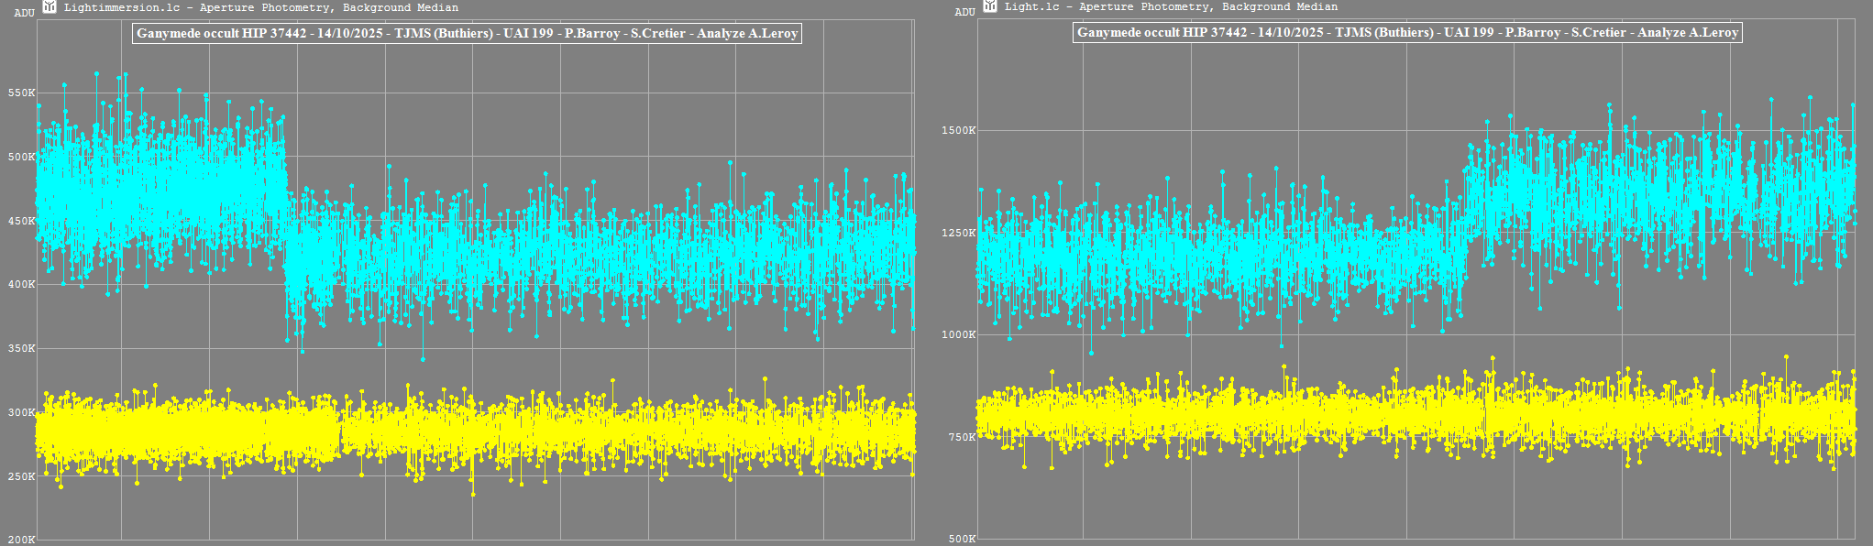1873x546 pixels.
Task: Click the 350K Y-axis tick label
Action: [21, 348]
